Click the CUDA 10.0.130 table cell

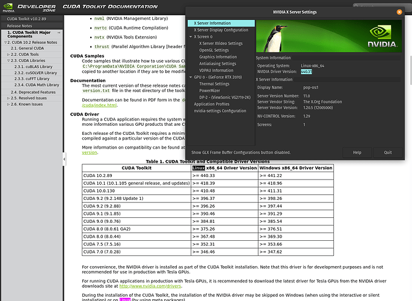pyautogui.click(x=137, y=191)
